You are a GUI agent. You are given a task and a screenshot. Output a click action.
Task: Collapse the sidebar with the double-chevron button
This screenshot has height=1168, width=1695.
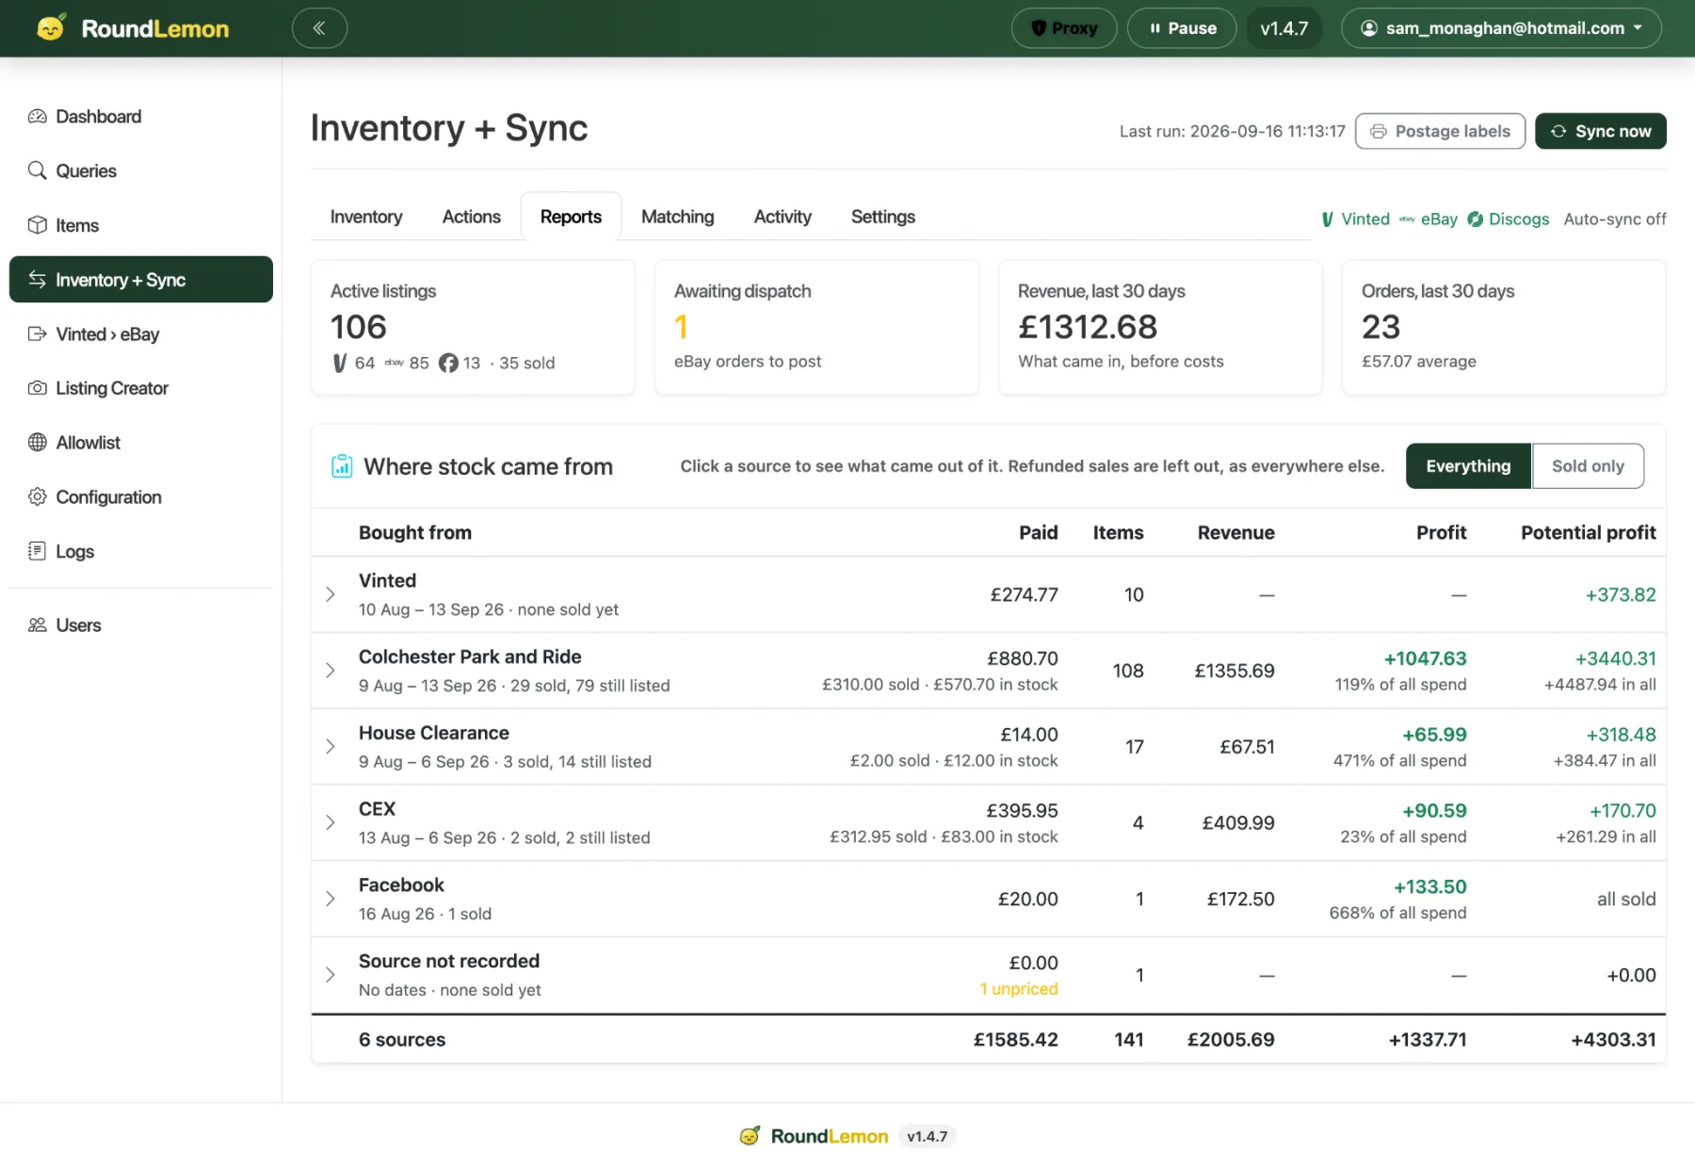(319, 28)
